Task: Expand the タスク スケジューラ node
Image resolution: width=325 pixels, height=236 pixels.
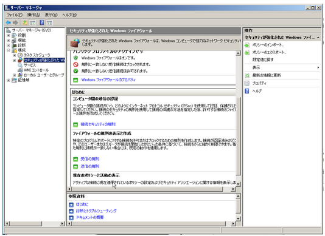Action: (14, 55)
